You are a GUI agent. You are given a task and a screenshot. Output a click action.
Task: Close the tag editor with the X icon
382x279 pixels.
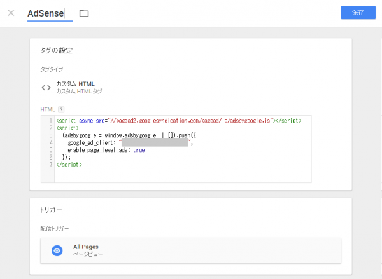pyautogui.click(x=11, y=13)
